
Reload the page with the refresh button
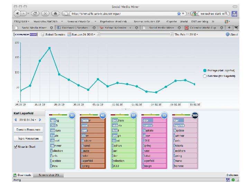pyautogui.click(x=35, y=13)
